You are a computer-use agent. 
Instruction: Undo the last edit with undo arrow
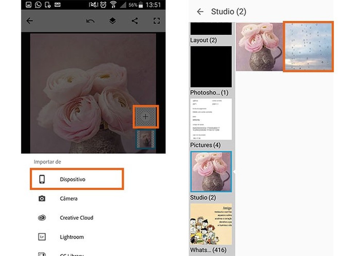pos(91,21)
